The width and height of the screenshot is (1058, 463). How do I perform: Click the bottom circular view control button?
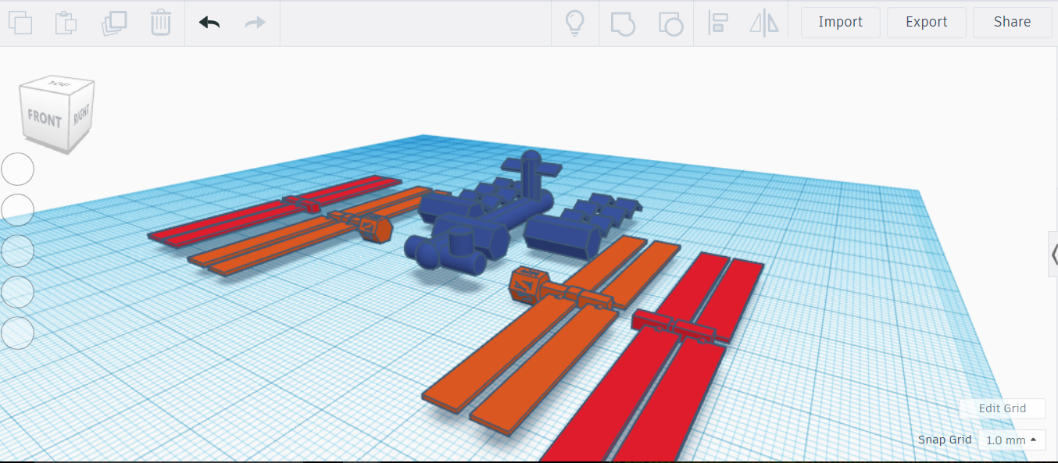pos(17,333)
